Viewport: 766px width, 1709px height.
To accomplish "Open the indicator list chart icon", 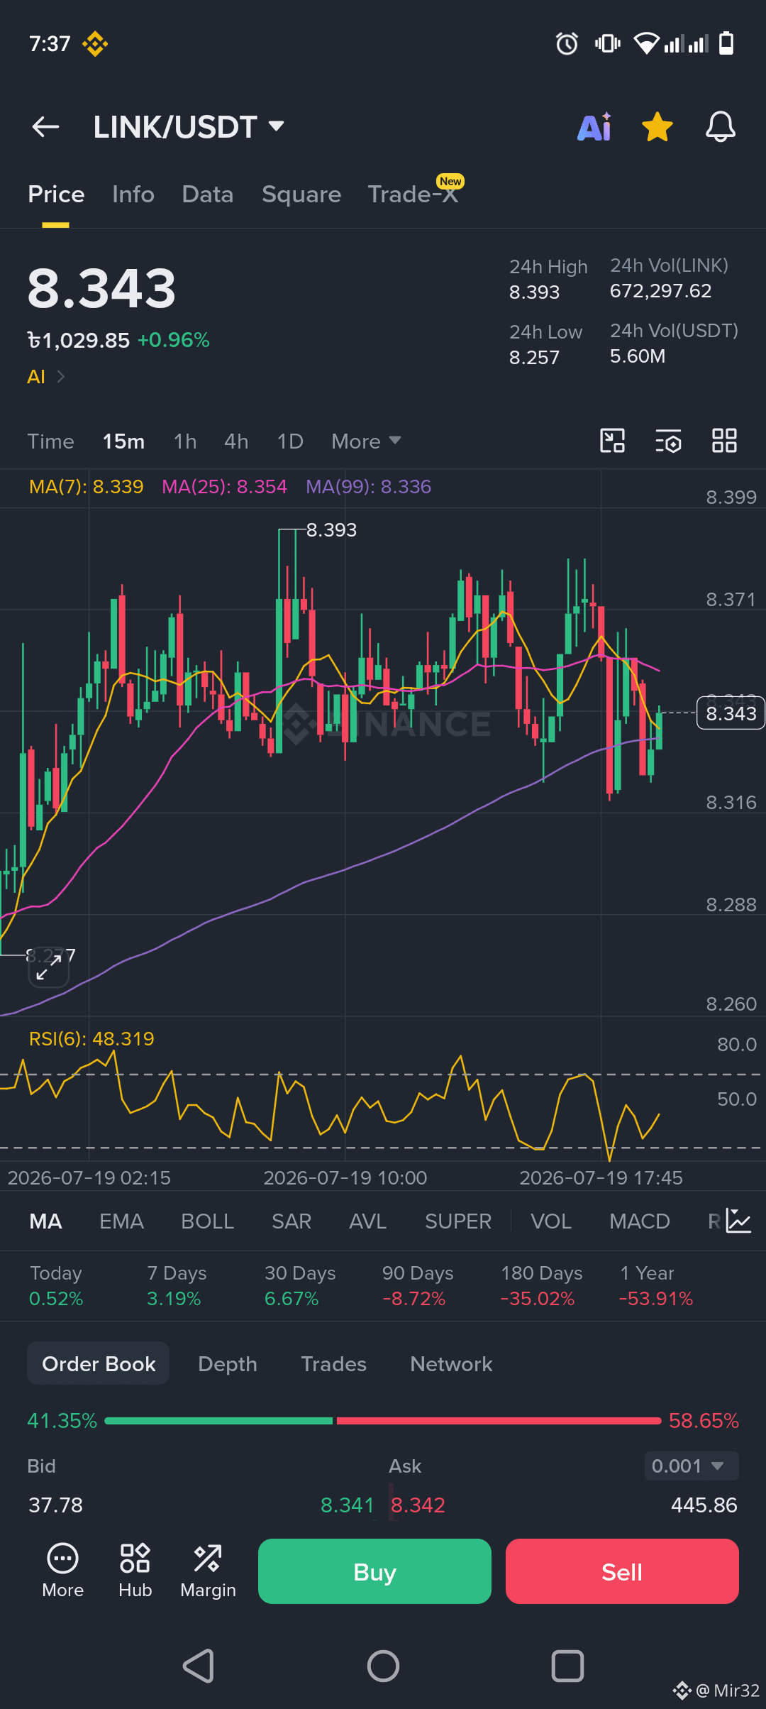I will [x=738, y=1221].
